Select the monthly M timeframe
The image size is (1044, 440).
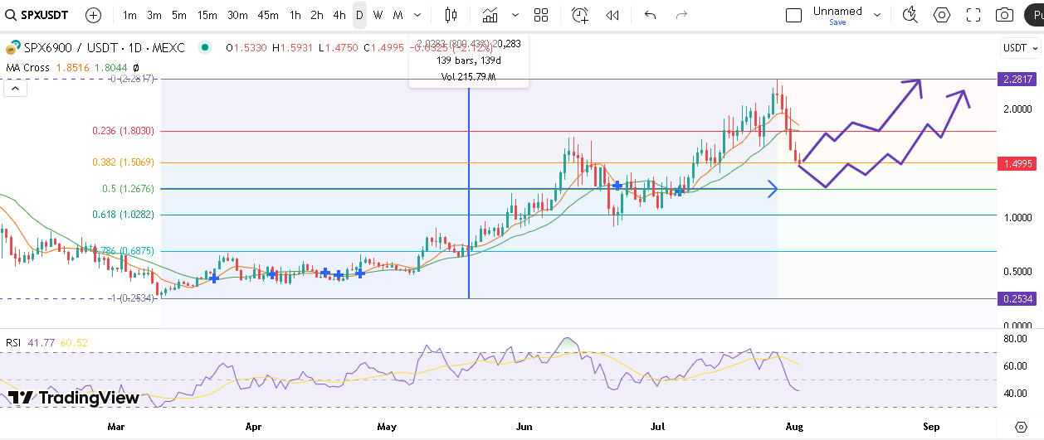398,15
